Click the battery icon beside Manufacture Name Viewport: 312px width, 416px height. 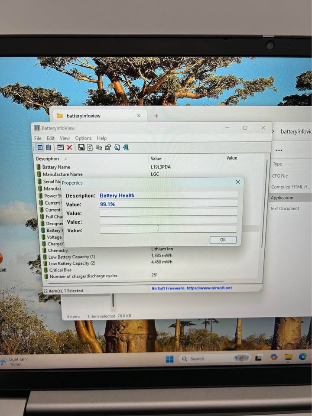(39, 174)
